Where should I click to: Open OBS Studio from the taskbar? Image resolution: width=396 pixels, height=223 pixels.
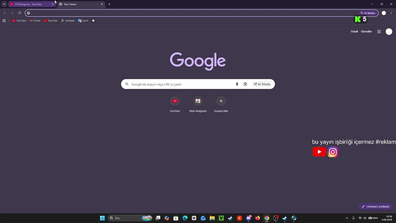(276, 218)
